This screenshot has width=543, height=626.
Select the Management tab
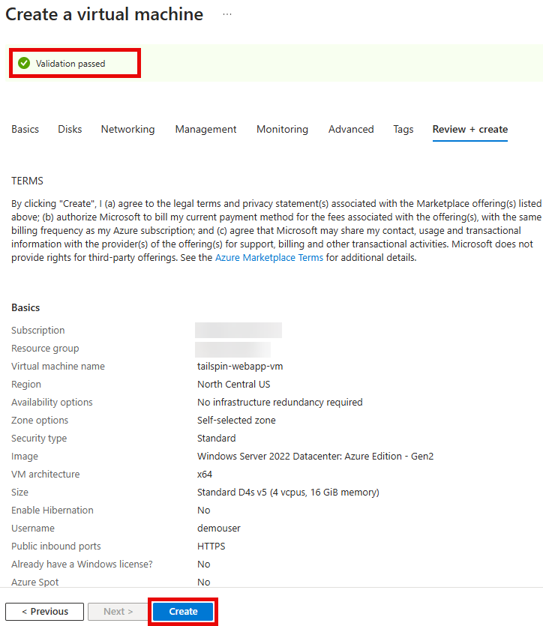pyautogui.click(x=205, y=129)
